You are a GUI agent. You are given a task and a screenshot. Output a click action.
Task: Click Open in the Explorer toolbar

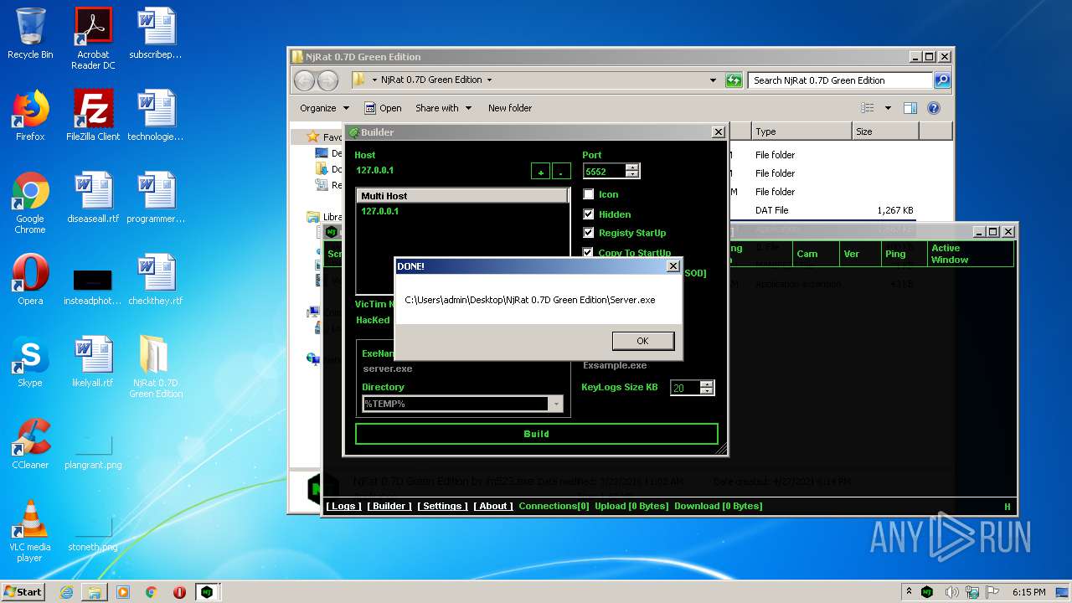383,108
